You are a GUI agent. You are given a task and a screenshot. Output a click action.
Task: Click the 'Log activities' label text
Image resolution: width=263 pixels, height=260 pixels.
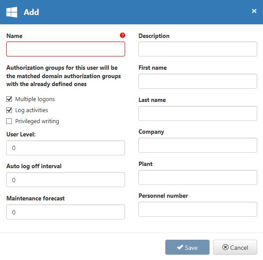pos(31,110)
